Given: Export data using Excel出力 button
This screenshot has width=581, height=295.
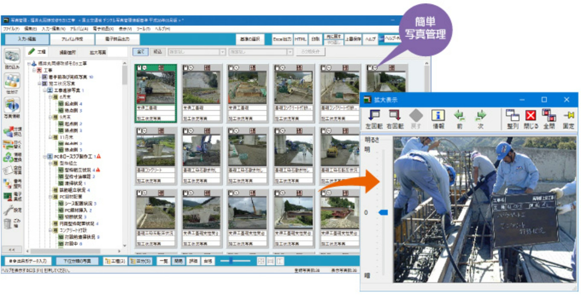Looking at the screenshot, I should pyautogui.click(x=282, y=39).
